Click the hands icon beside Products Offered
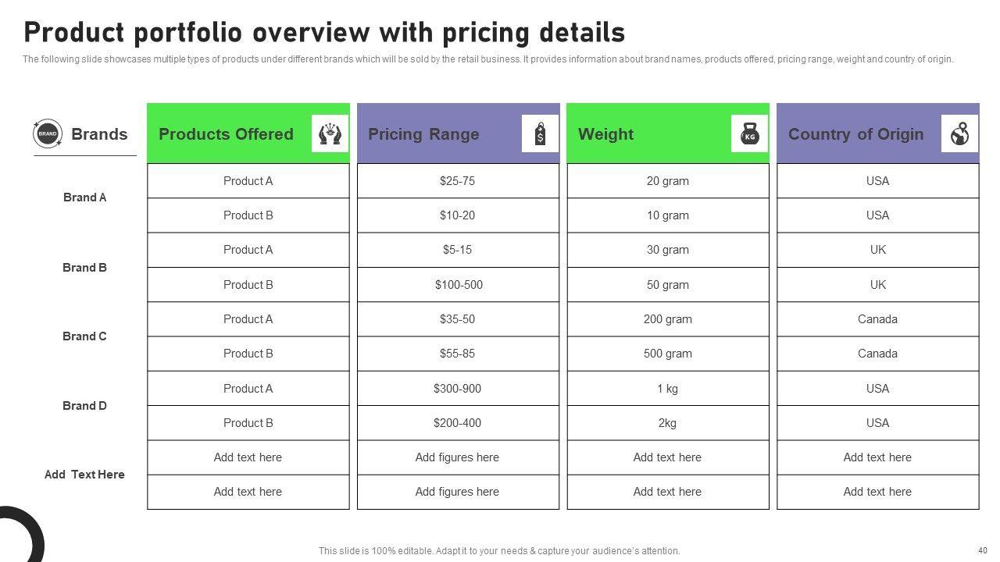The height and width of the screenshot is (562, 1000). tap(330, 133)
